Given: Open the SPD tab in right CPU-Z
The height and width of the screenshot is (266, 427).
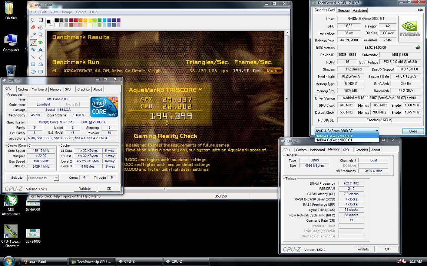Looking at the screenshot, I should [x=346, y=150].
